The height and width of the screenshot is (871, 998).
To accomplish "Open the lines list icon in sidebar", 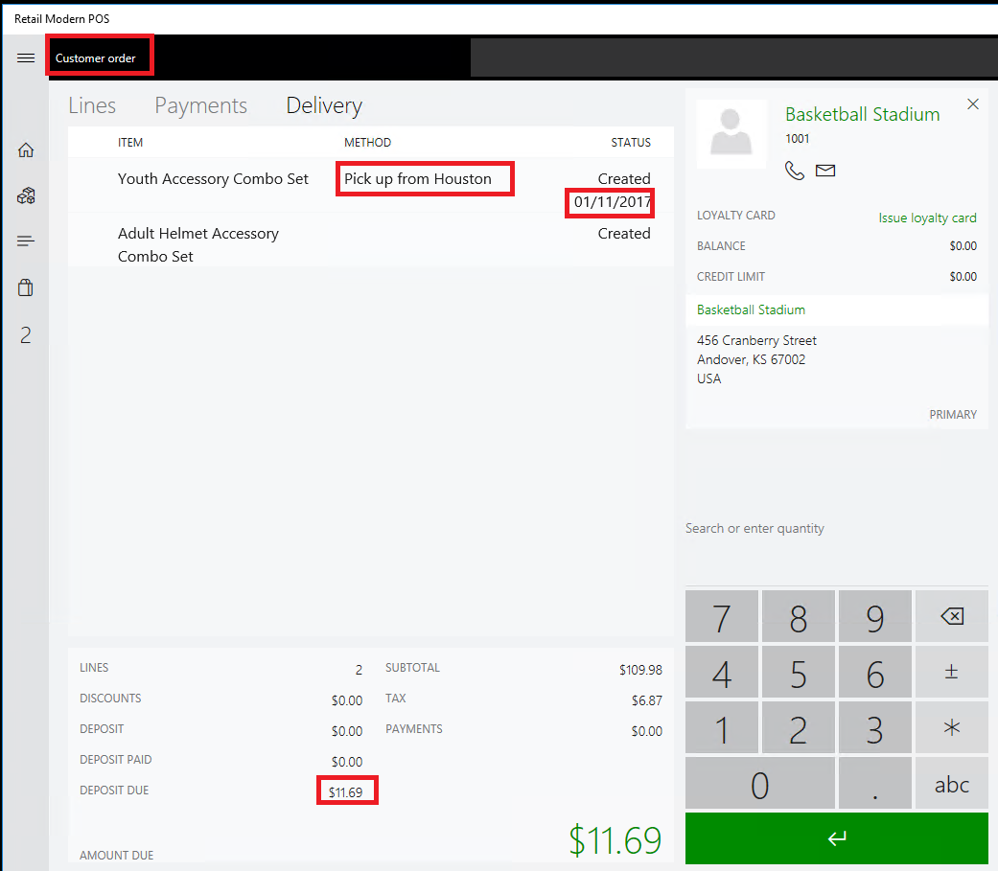I will pos(26,241).
